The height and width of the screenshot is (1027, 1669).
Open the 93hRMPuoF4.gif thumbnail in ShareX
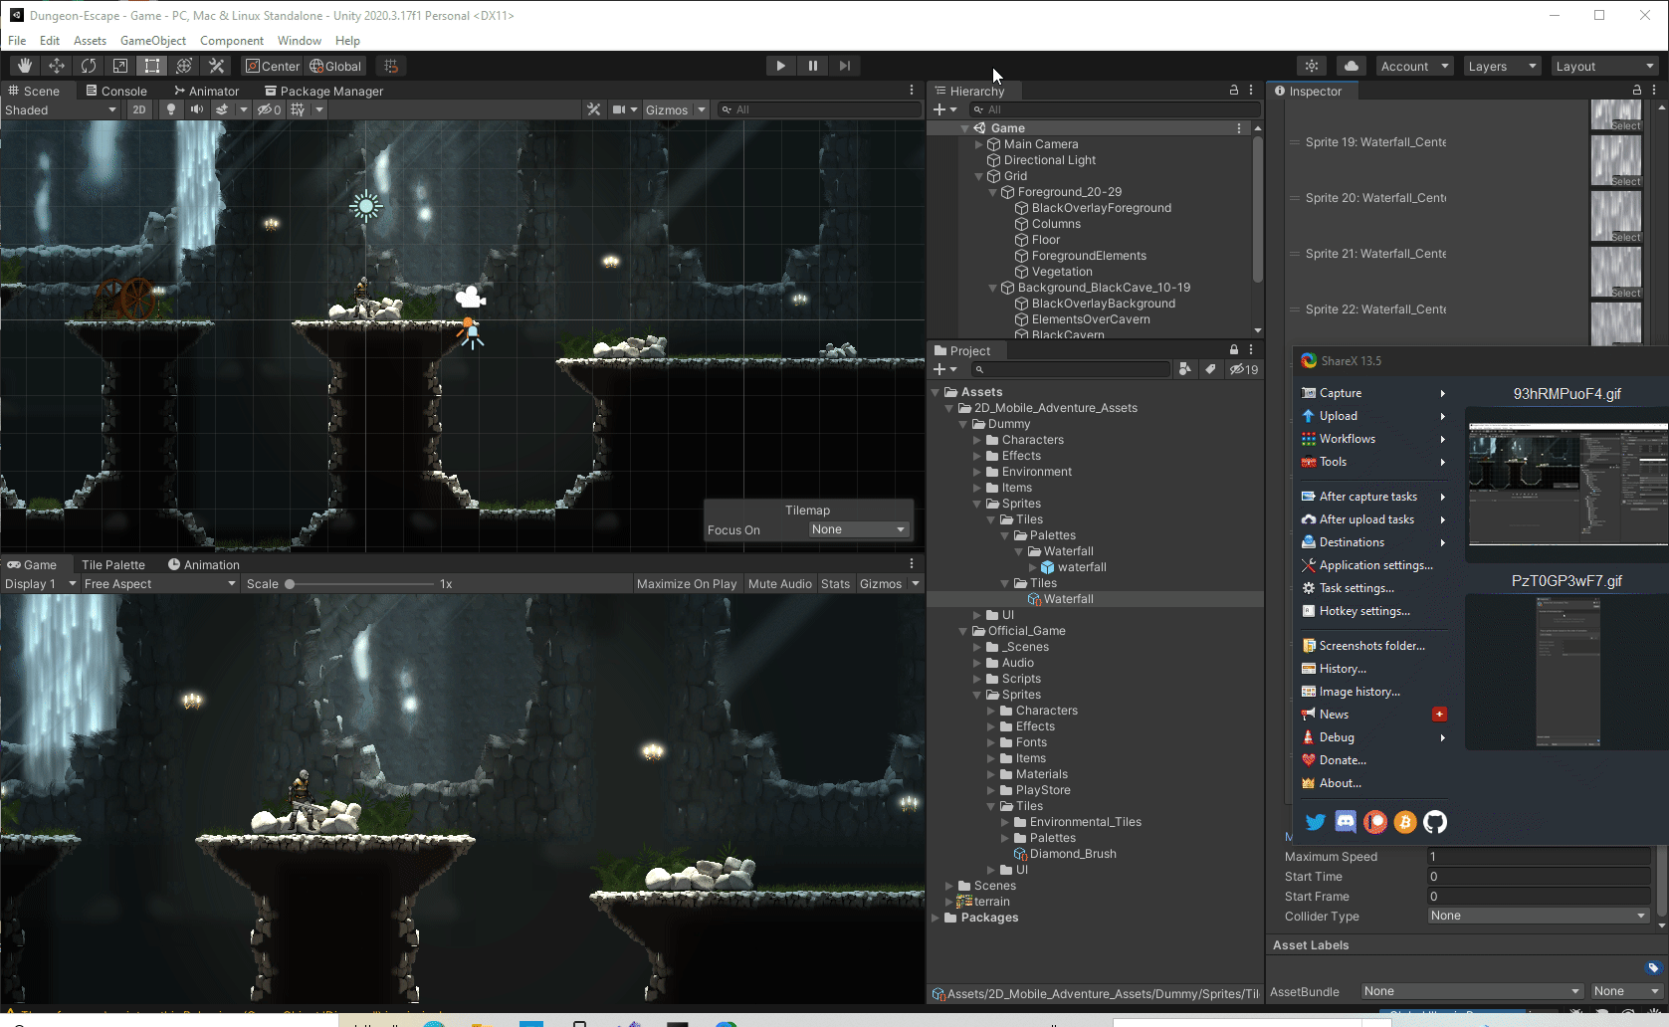pos(1567,484)
